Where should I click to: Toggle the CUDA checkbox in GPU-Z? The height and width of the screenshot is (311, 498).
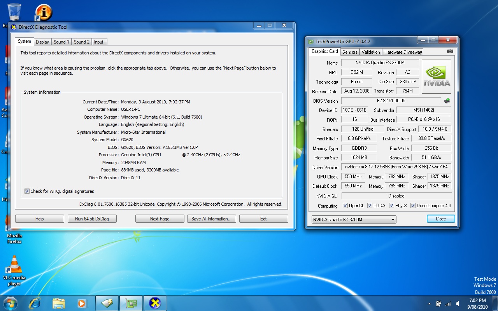point(370,206)
